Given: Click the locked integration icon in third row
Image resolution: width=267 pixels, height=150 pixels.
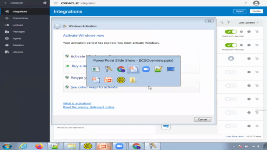Looking at the screenshot, I should 231,58.
